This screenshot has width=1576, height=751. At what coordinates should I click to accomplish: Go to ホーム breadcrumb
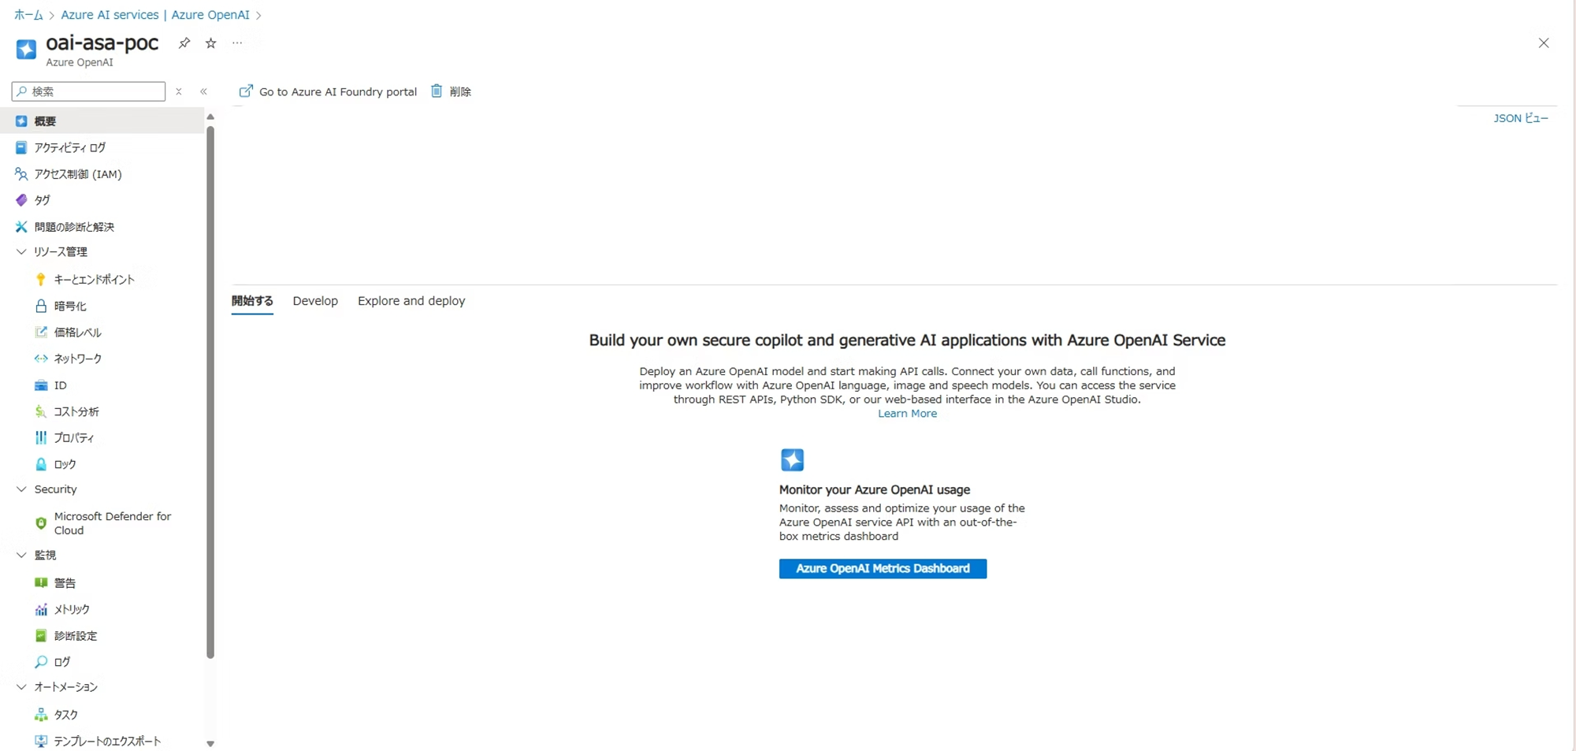[x=28, y=15]
